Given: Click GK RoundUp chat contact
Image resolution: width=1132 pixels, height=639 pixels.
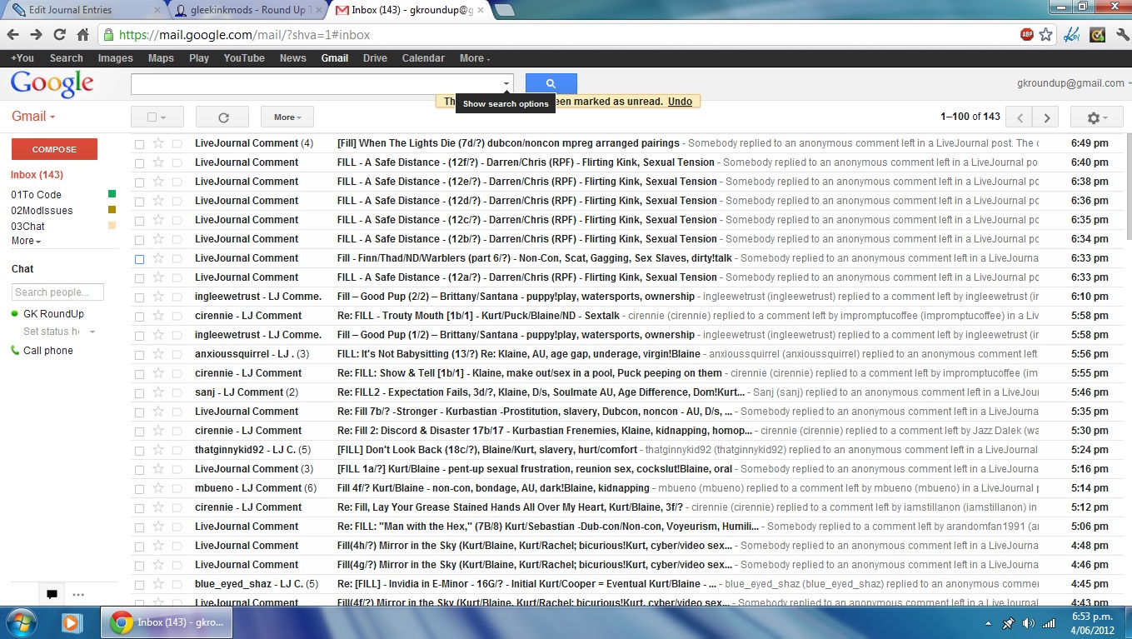Looking at the screenshot, I should 53,314.
